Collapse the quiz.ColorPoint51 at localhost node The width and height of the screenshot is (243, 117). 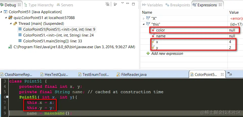point(6,18)
